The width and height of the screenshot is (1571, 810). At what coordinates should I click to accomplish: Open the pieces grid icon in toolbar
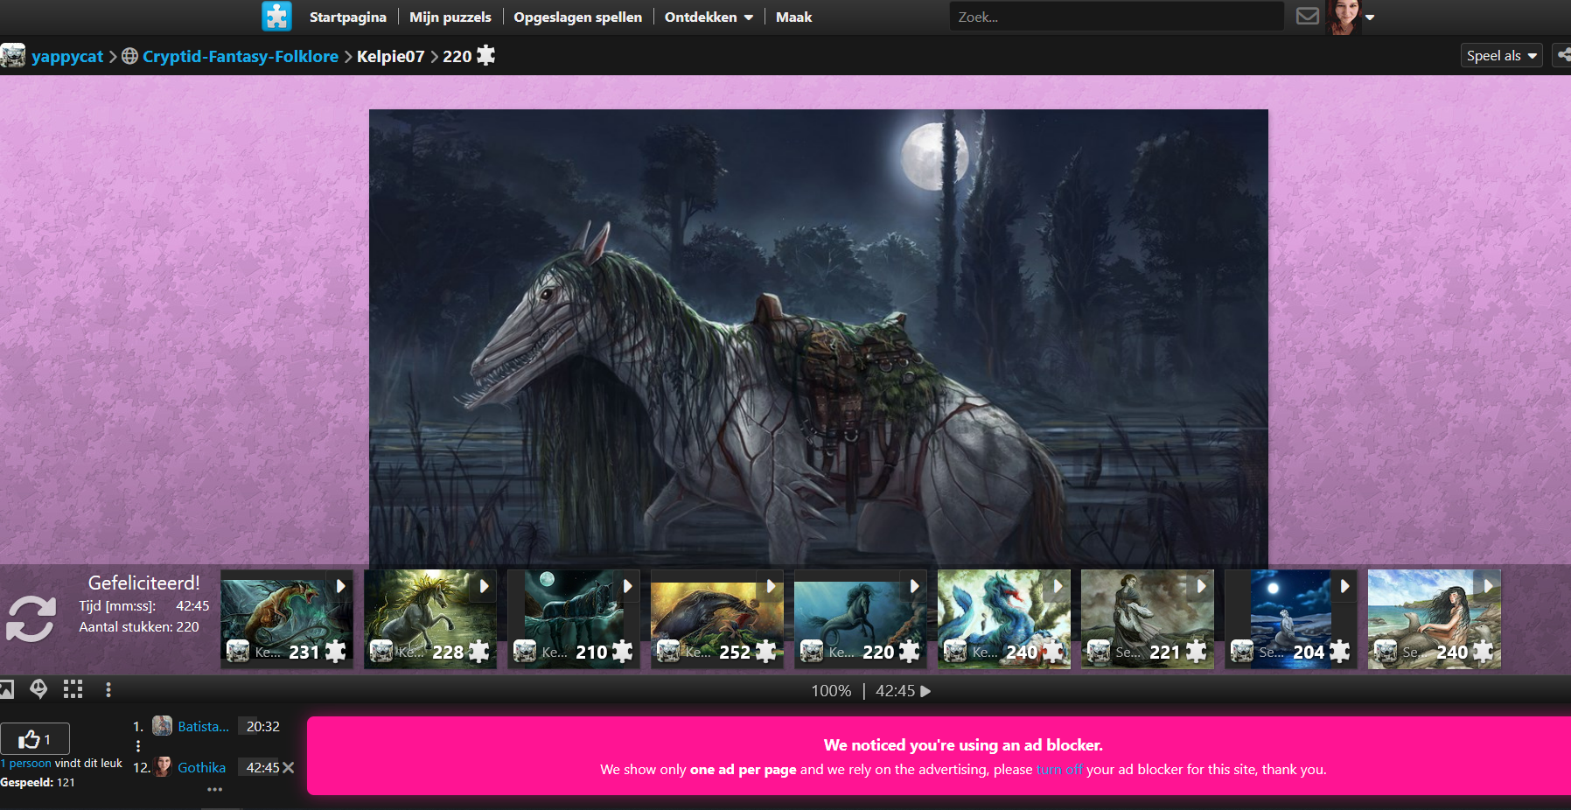tap(73, 689)
